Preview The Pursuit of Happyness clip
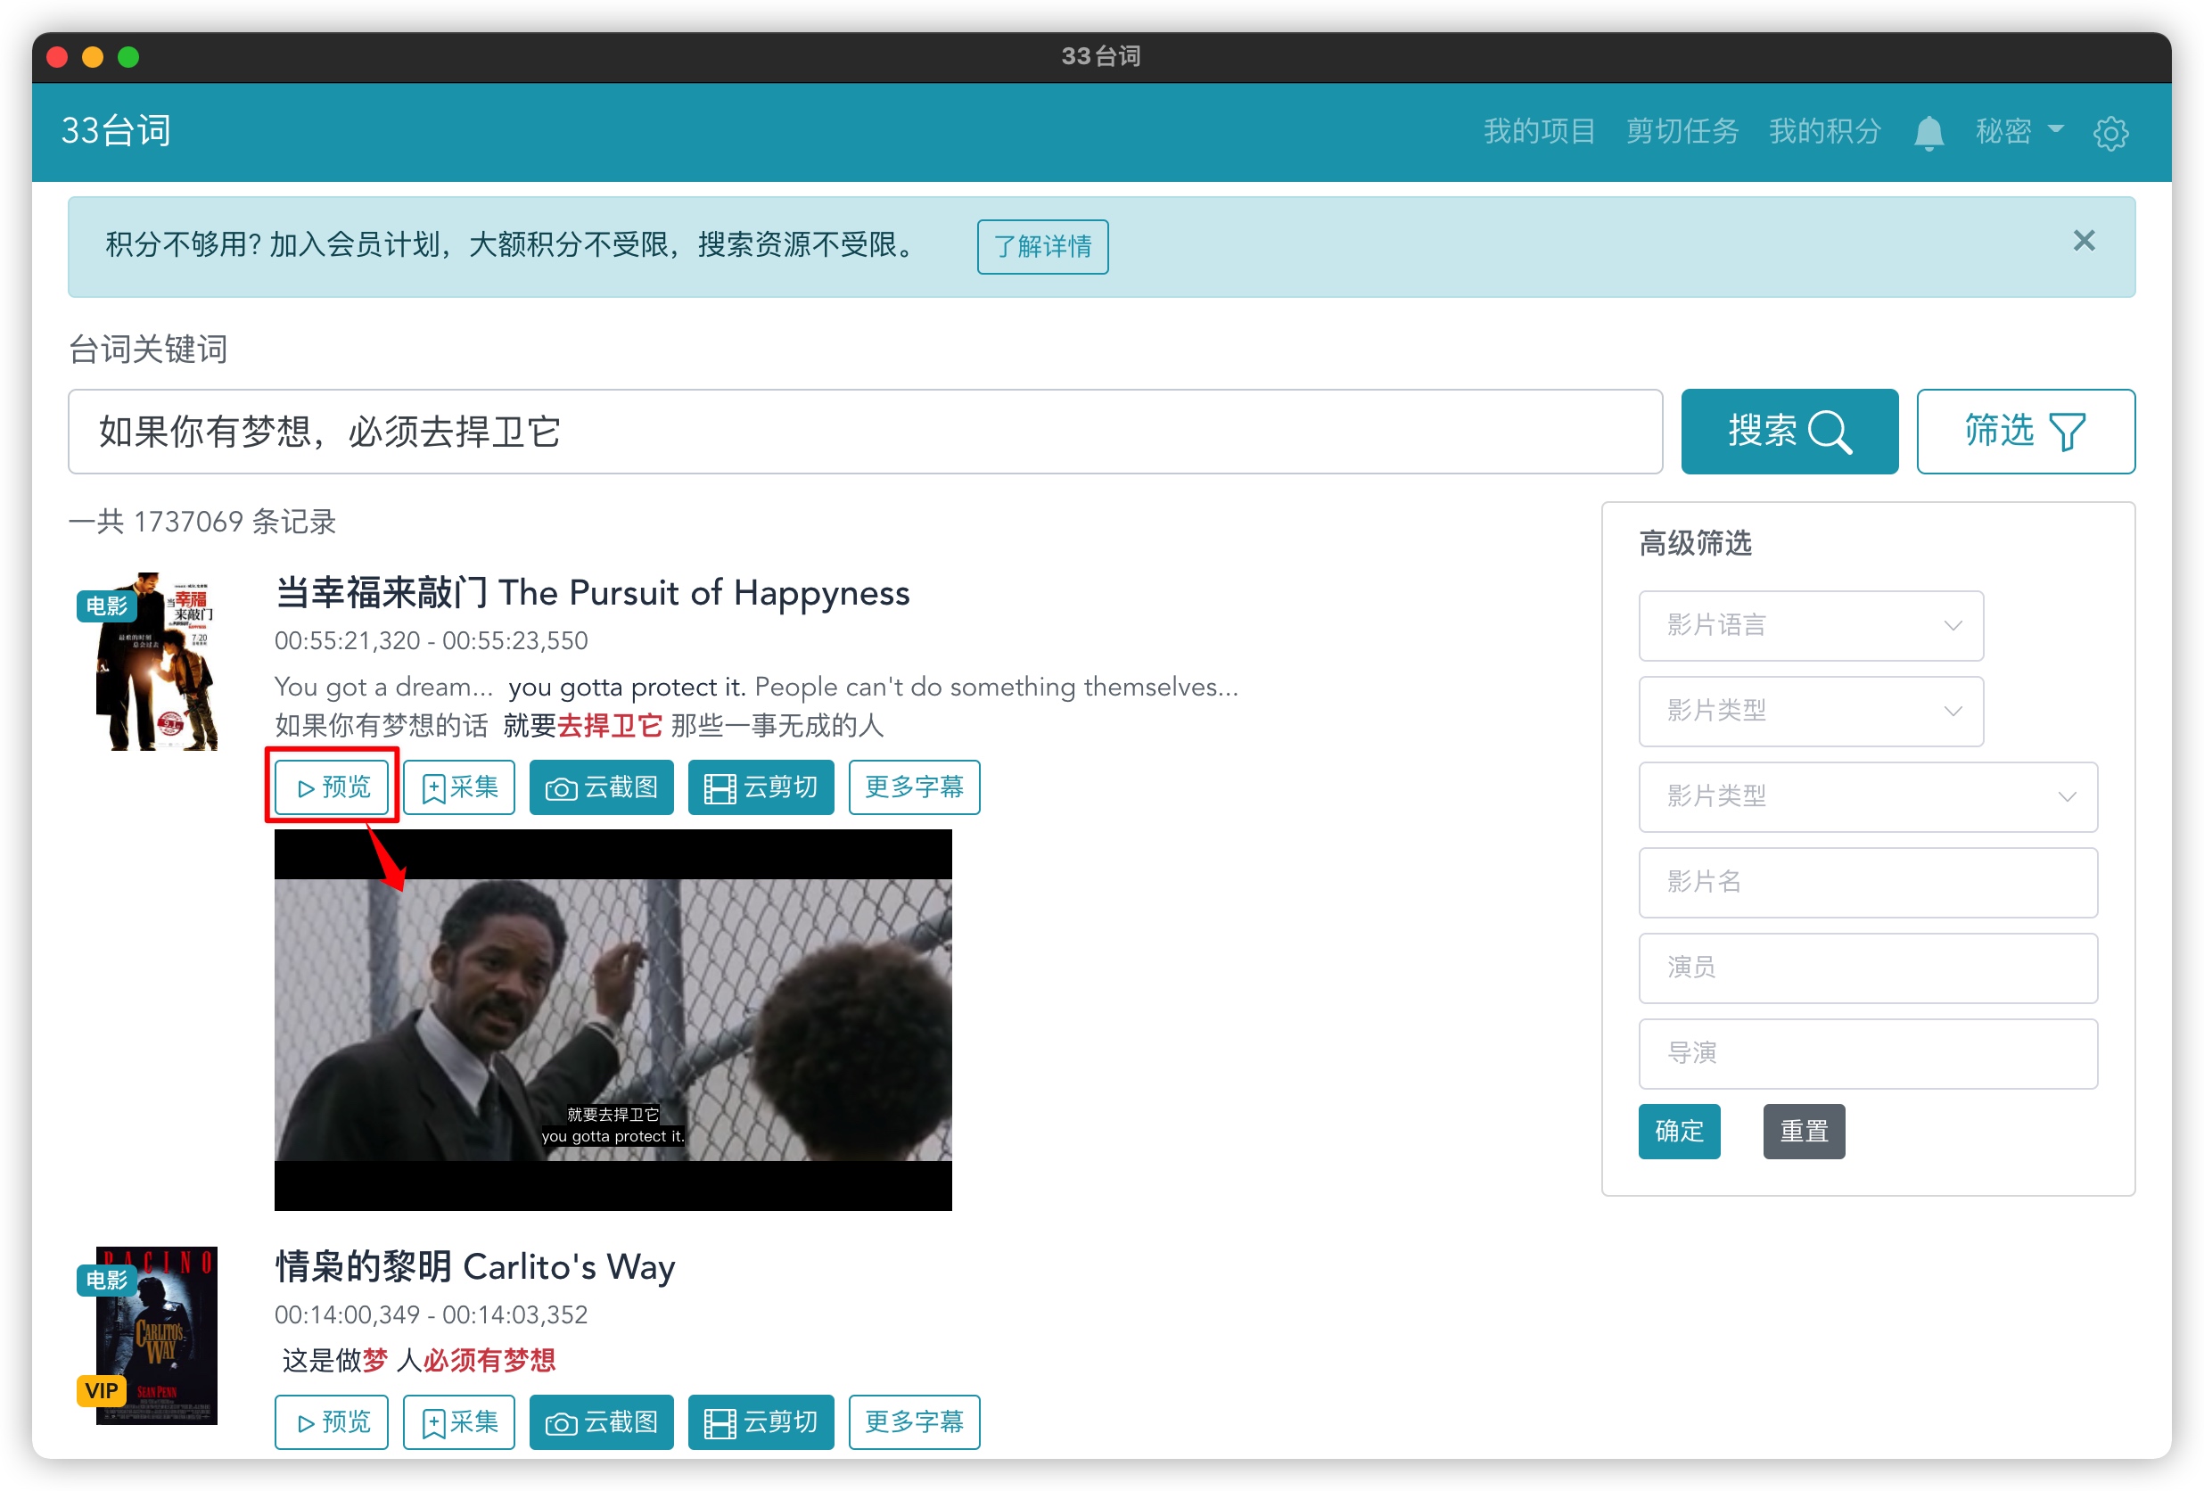 click(x=332, y=787)
